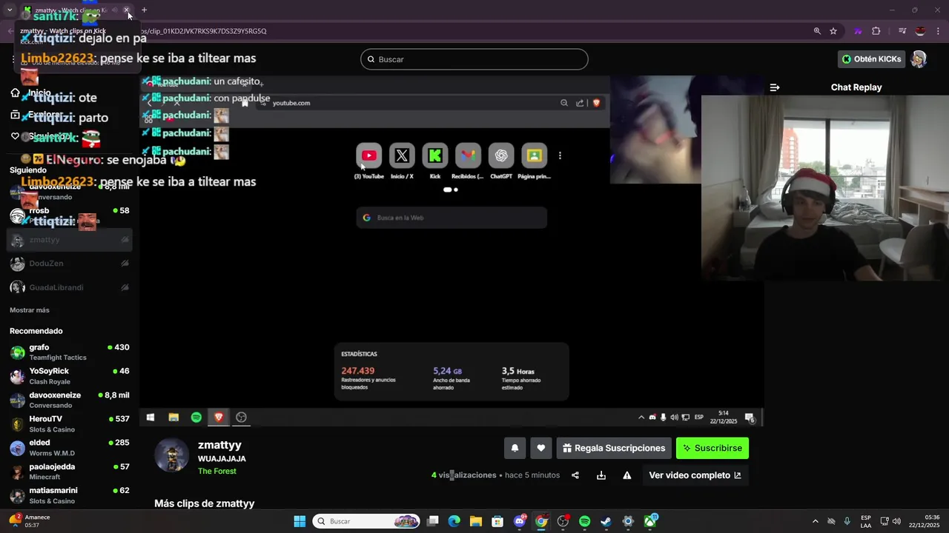The height and width of the screenshot is (533, 949).
Task: Open the Windows Start menu
Action: 300,521
